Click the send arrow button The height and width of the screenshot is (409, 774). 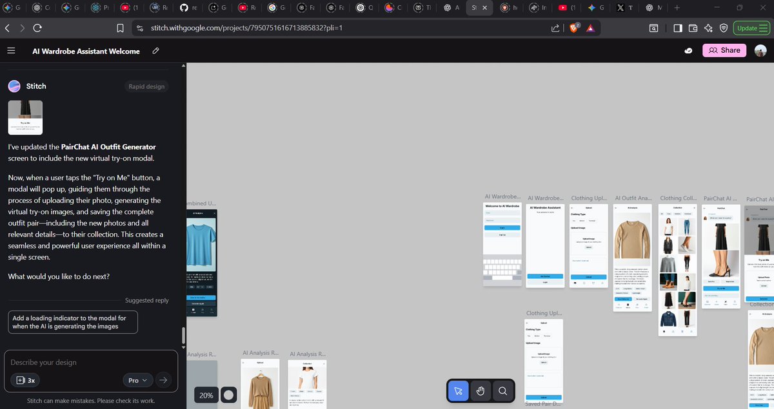pyautogui.click(x=164, y=380)
